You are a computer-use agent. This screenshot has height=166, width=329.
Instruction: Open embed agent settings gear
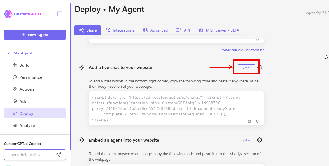point(260,140)
